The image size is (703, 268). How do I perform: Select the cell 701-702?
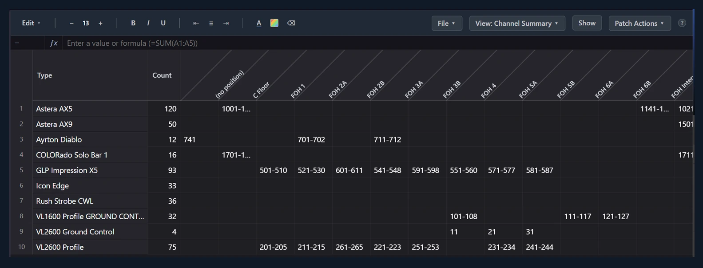tap(313, 139)
